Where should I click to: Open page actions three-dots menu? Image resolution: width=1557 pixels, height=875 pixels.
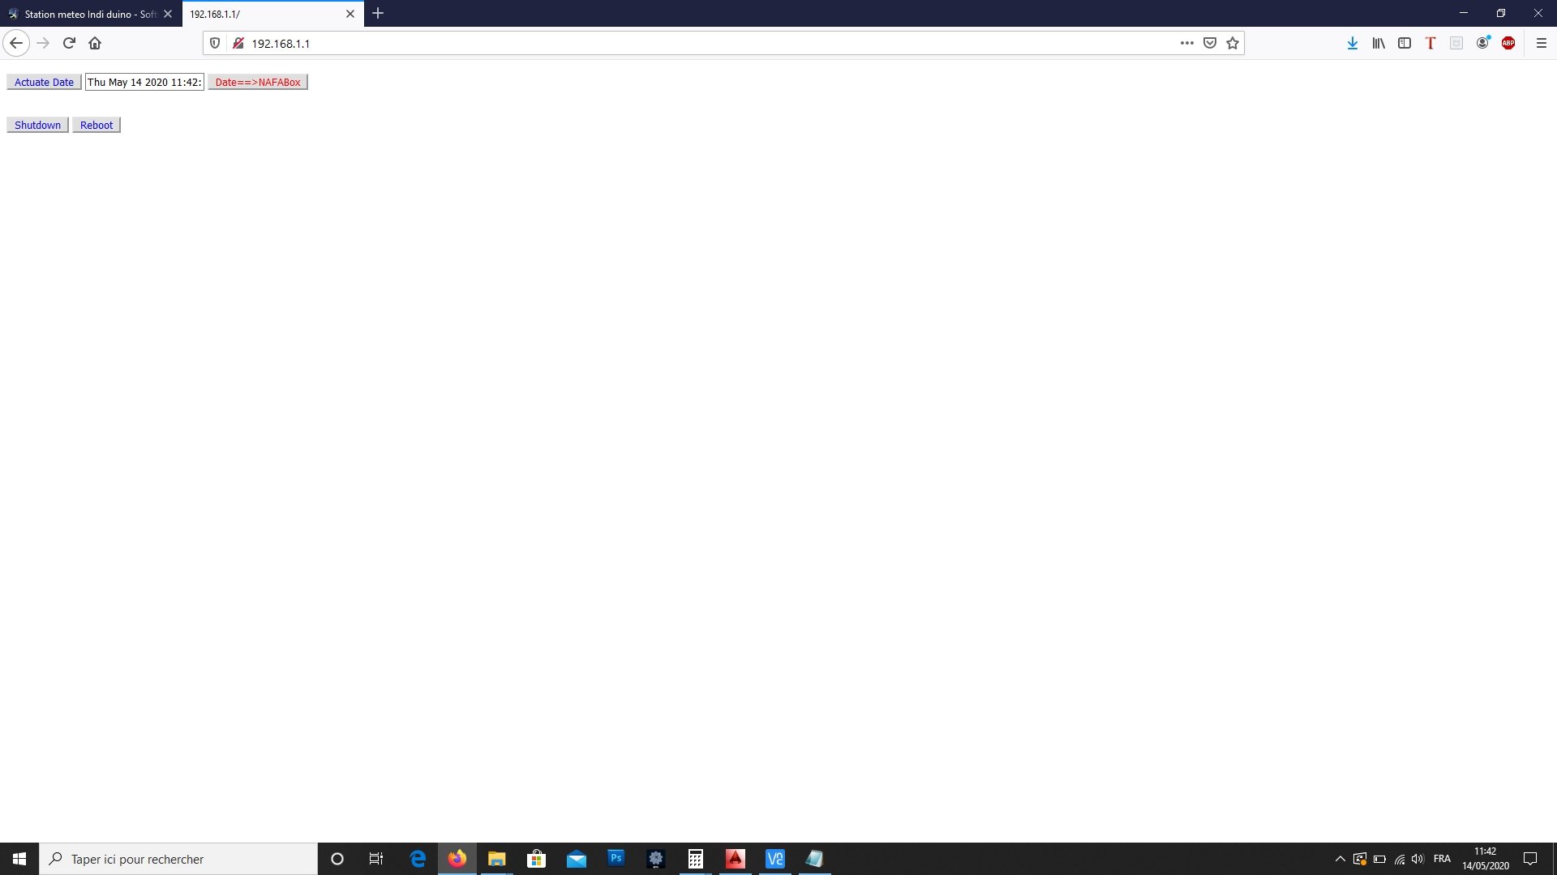point(1187,44)
